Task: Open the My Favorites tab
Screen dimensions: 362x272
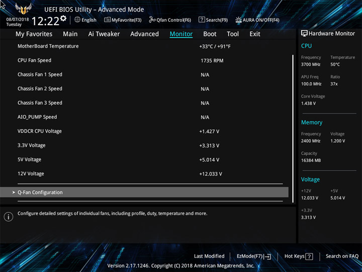Action: [34, 34]
